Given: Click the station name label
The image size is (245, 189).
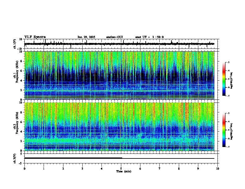Looking at the screenshot, I should [114, 37].
